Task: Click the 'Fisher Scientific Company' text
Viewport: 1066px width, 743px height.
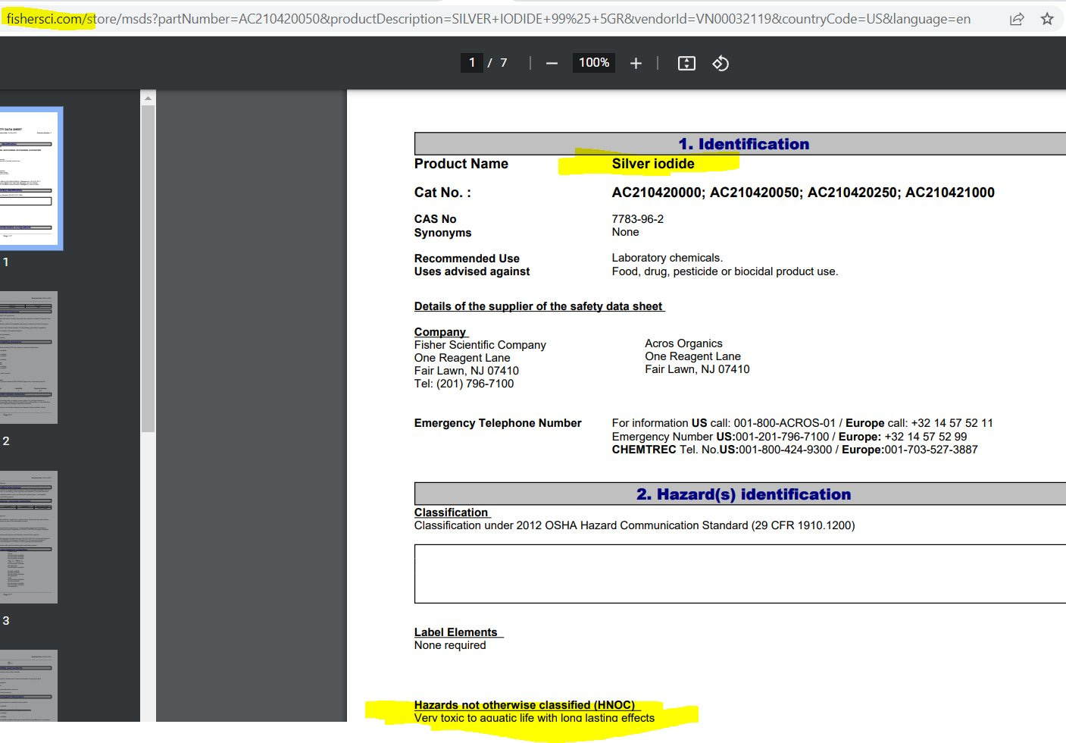Action: click(x=480, y=345)
